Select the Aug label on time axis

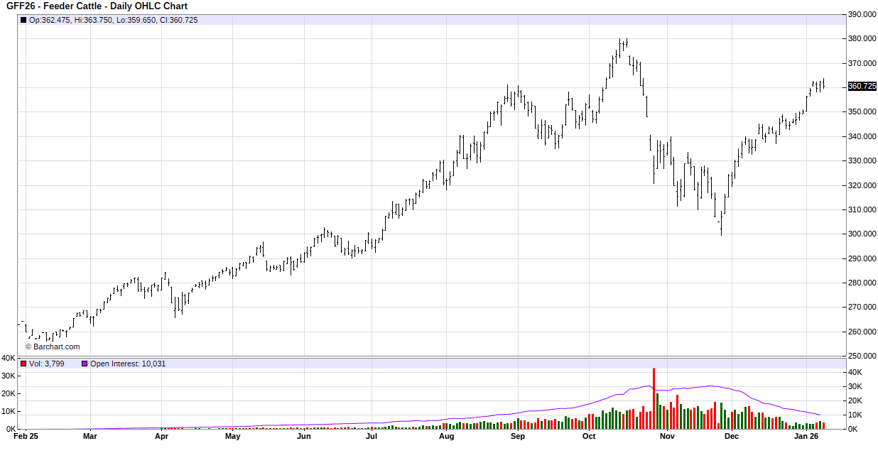pyautogui.click(x=446, y=437)
